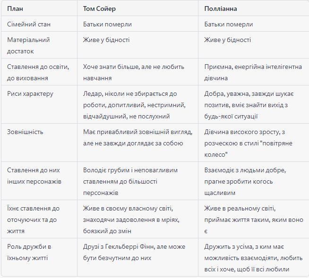Click "Батьки померли" in Том Сойєр column
Screen dimensions: 309x278
pos(107,24)
